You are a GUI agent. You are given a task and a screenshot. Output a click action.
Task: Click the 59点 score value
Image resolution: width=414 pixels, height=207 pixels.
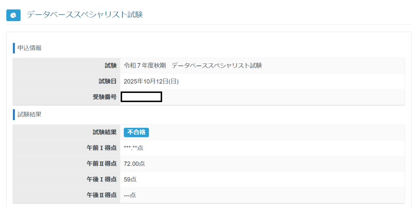coord(130,180)
